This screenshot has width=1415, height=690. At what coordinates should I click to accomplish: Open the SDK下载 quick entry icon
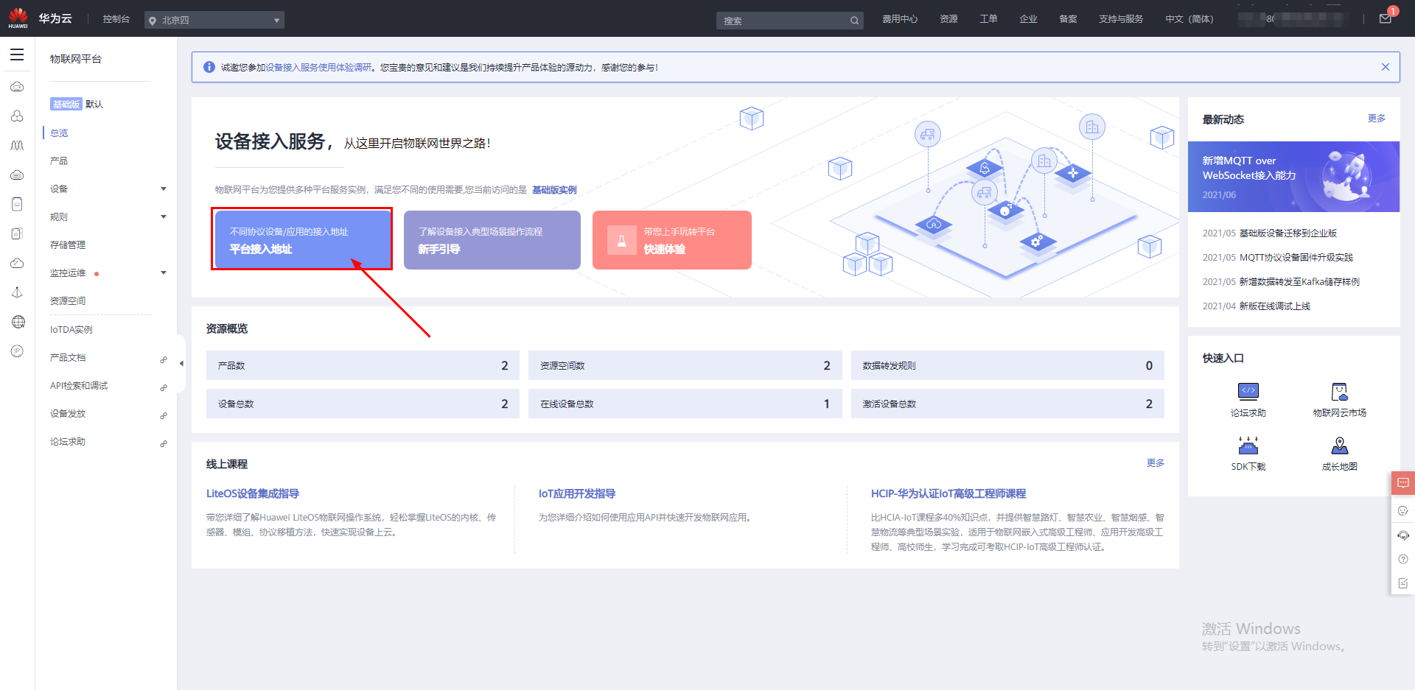pyautogui.click(x=1248, y=446)
